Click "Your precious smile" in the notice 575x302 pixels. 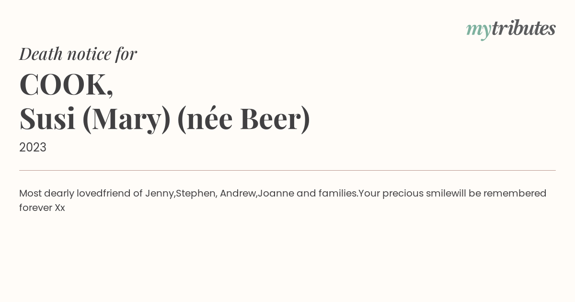tap(405, 193)
